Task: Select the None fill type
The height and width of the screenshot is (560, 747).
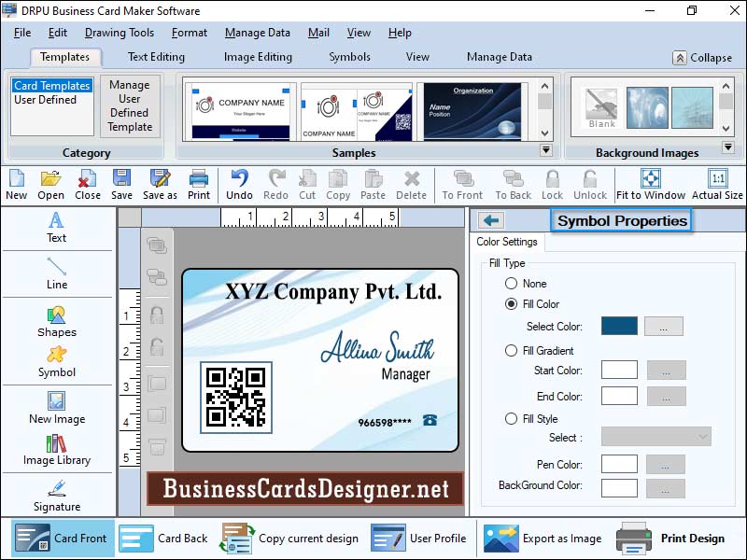Action: point(513,283)
